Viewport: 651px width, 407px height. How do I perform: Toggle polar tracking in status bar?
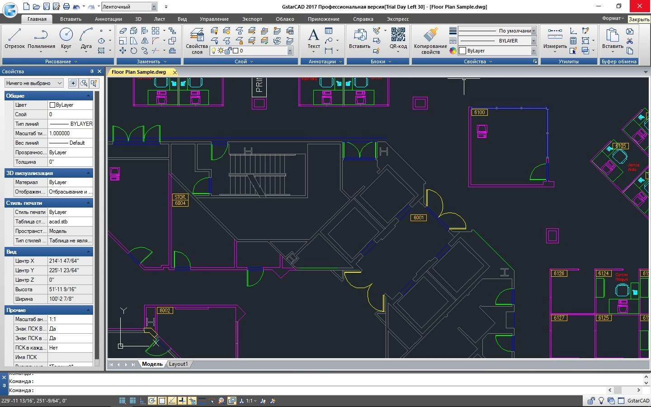(152, 401)
